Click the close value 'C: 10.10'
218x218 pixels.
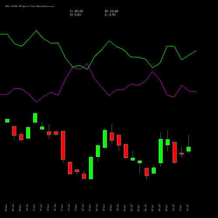point(76,11)
